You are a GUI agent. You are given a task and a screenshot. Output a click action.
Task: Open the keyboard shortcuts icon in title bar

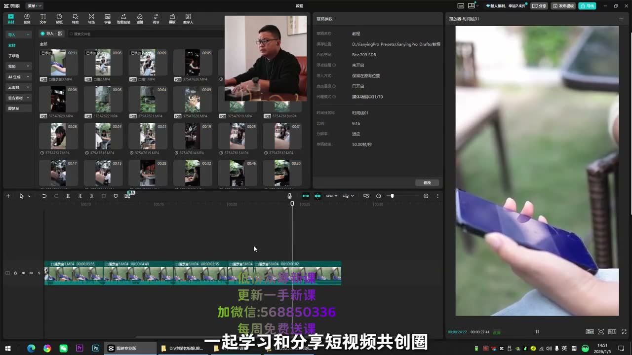click(461, 6)
